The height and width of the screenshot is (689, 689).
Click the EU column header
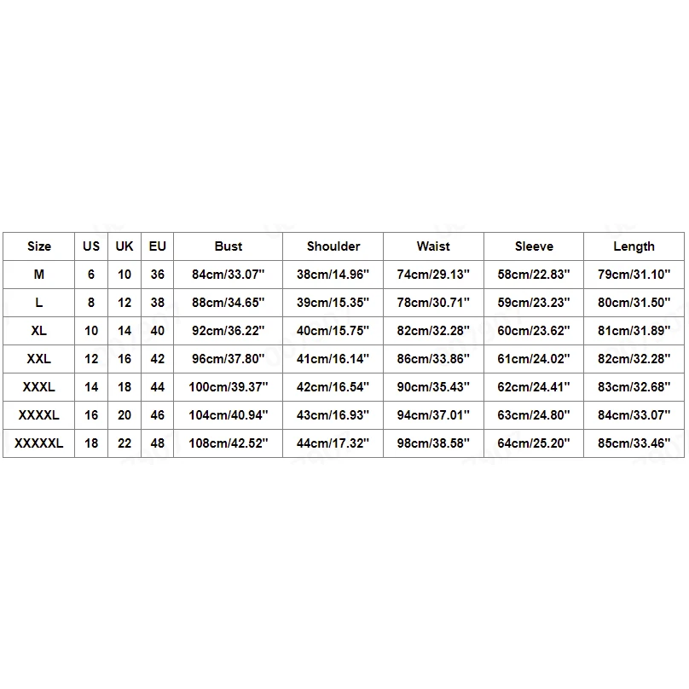click(x=157, y=246)
